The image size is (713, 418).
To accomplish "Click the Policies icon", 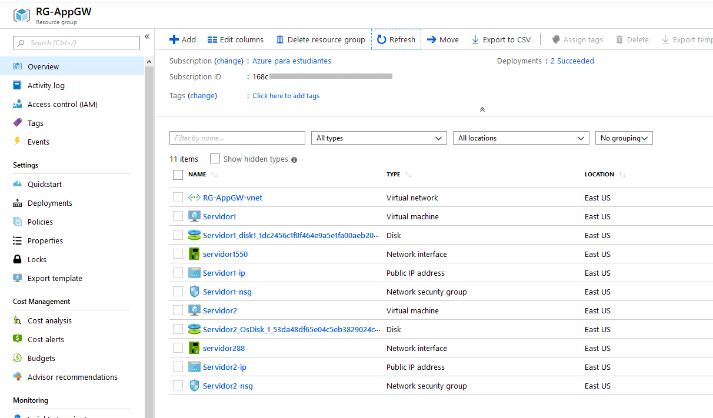I will pos(18,222).
